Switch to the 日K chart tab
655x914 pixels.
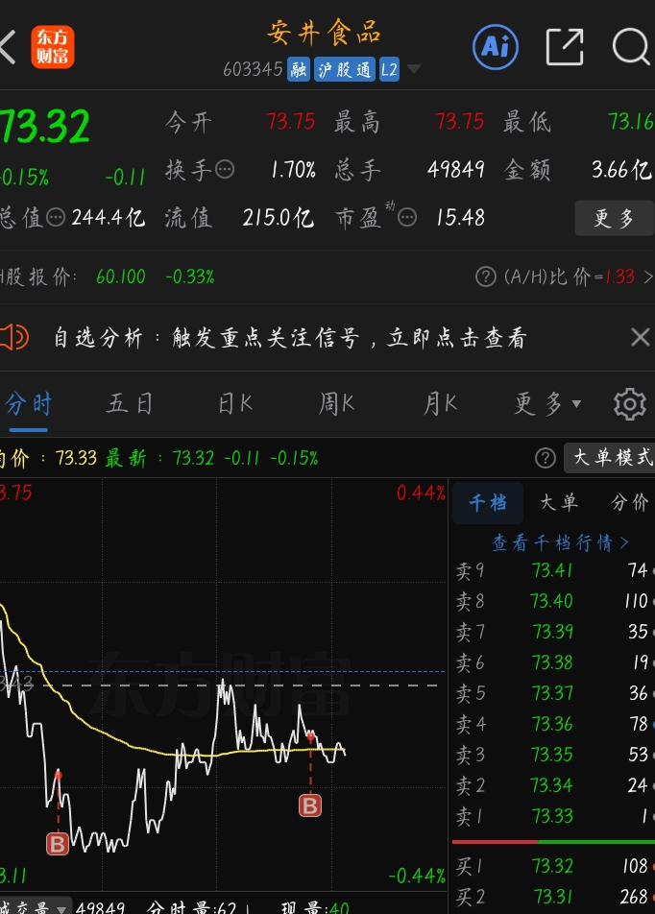(x=234, y=404)
